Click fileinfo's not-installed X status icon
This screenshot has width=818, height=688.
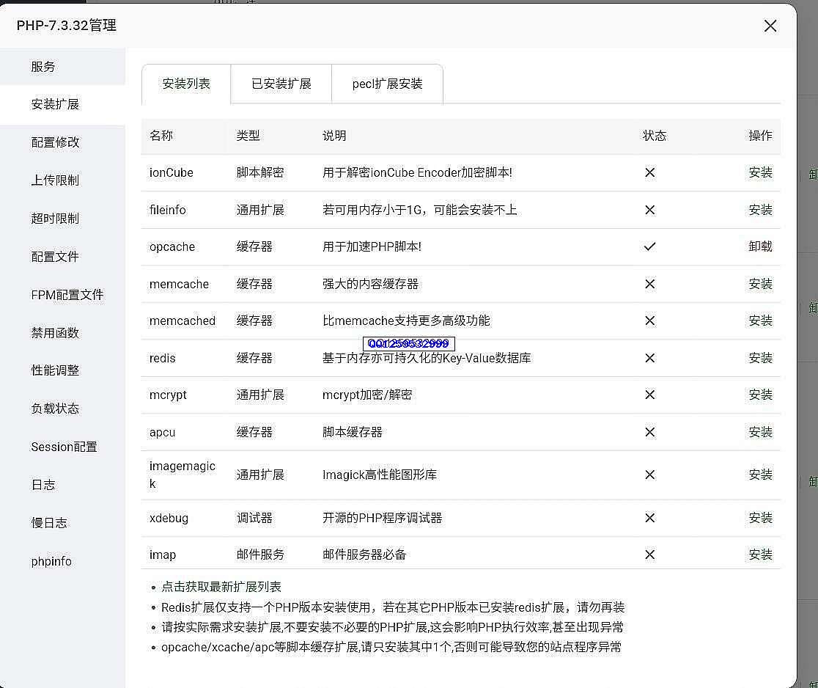click(649, 210)
